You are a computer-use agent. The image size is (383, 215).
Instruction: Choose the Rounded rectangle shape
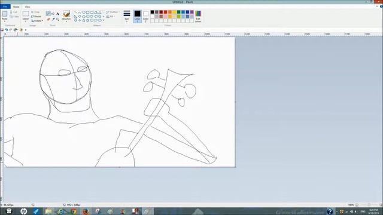[92, 12]
